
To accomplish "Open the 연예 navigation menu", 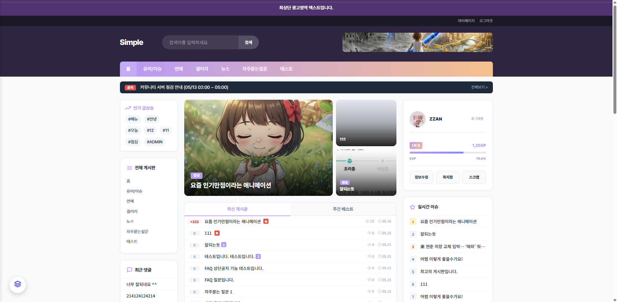I will point(179,69).
